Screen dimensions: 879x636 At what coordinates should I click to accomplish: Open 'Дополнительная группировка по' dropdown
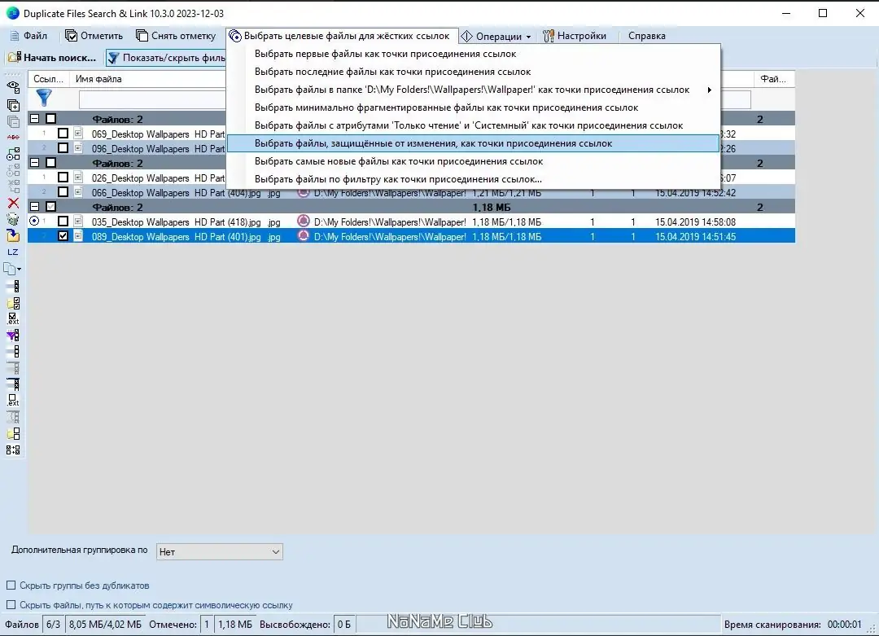coord(219,551)
